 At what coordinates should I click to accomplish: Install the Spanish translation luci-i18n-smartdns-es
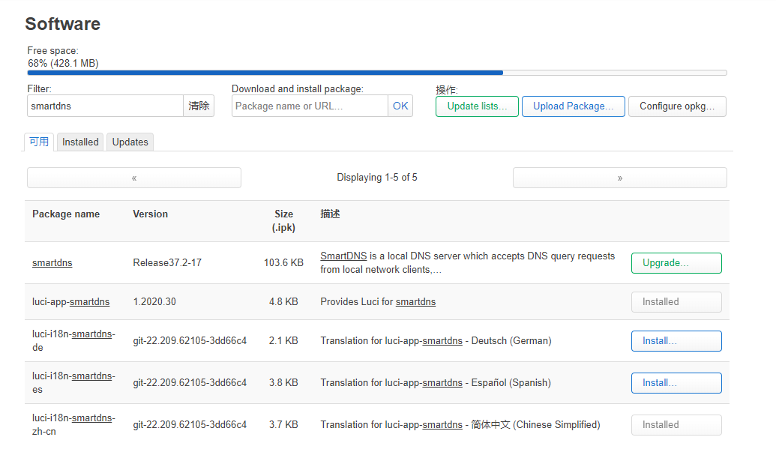coord(676,382)
